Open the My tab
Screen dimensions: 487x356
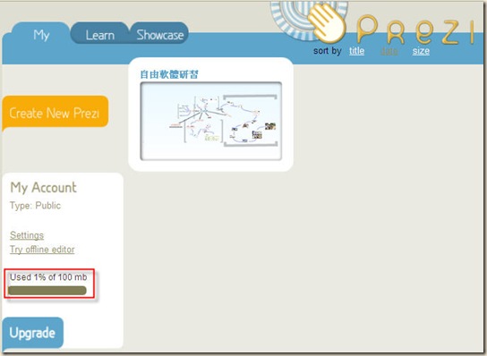tap(40, 35)
